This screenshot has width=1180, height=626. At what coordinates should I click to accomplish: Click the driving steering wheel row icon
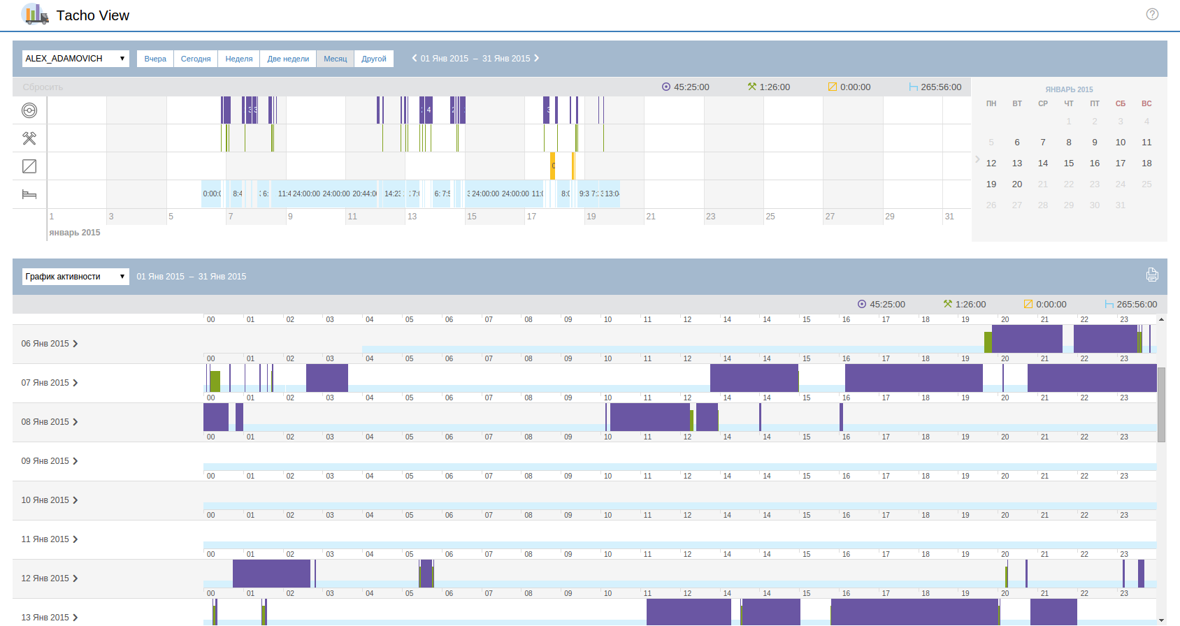[x=29, y=110]
